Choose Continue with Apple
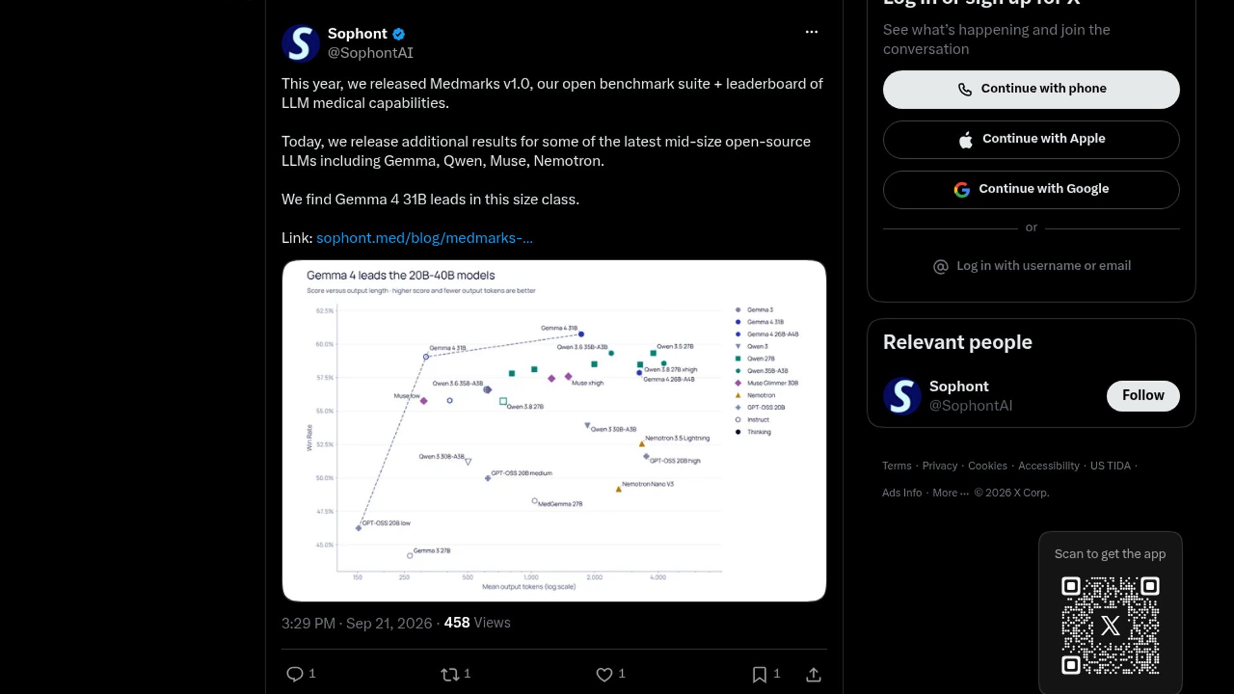This screenshot has height=694, width=1234. pos(1031,139)
